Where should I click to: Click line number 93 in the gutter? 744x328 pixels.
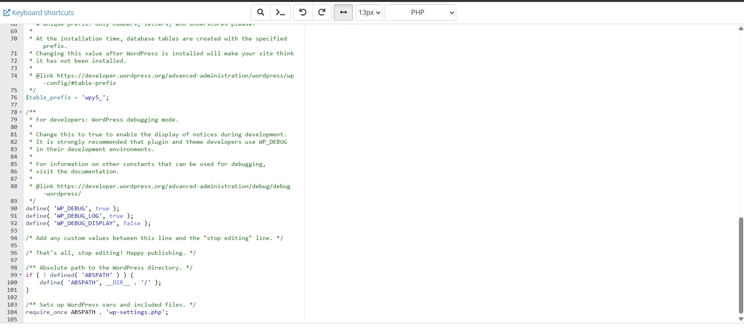(14, 231)
